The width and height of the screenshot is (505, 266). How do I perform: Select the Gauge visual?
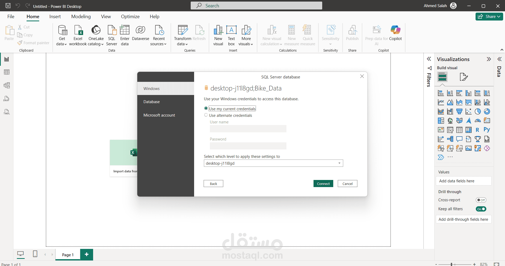(478, 121)
